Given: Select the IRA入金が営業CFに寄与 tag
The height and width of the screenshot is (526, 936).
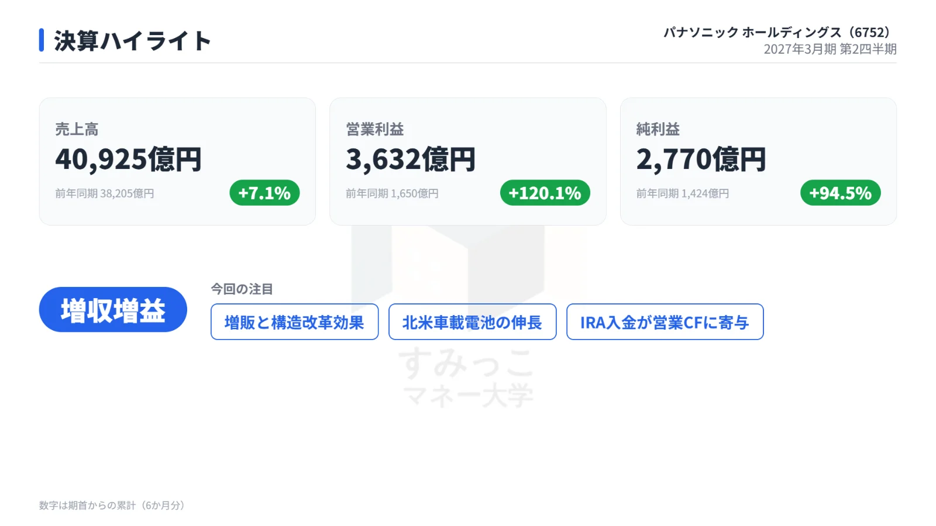Looking at the screenshot, I should click(x=665, y=322).
